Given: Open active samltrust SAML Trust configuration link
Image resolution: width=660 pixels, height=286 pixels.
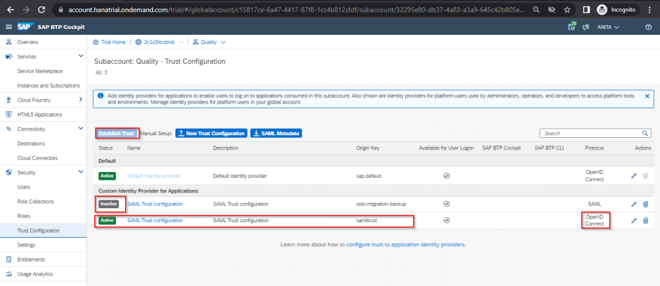Looking at the screenshot, I should tap(155, 220).
